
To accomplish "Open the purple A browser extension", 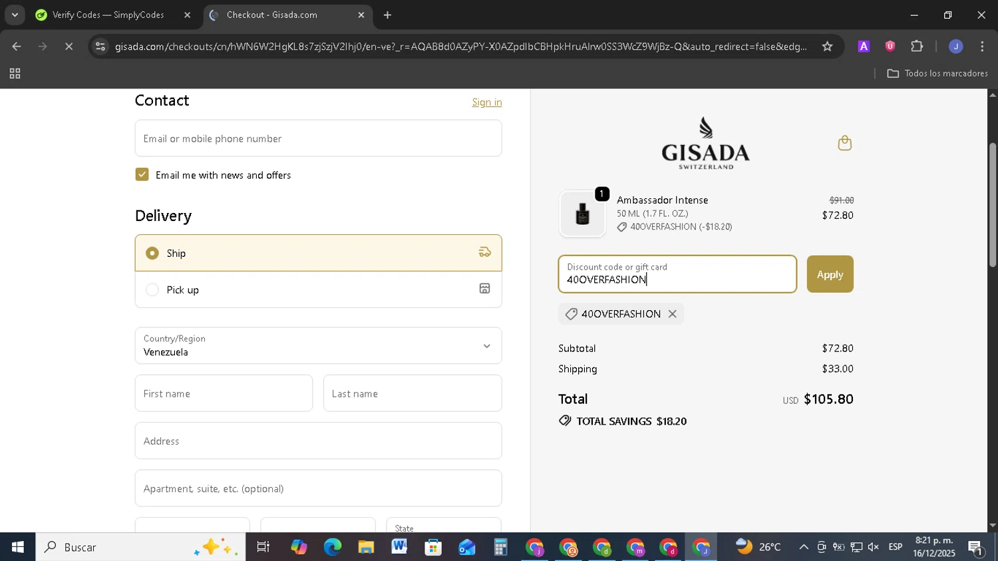I will tap(864, 46).
